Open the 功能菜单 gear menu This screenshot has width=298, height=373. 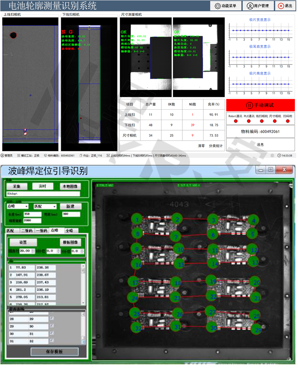(225, 6)
